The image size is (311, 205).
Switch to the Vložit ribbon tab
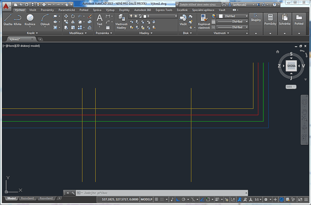coord(33,9)
